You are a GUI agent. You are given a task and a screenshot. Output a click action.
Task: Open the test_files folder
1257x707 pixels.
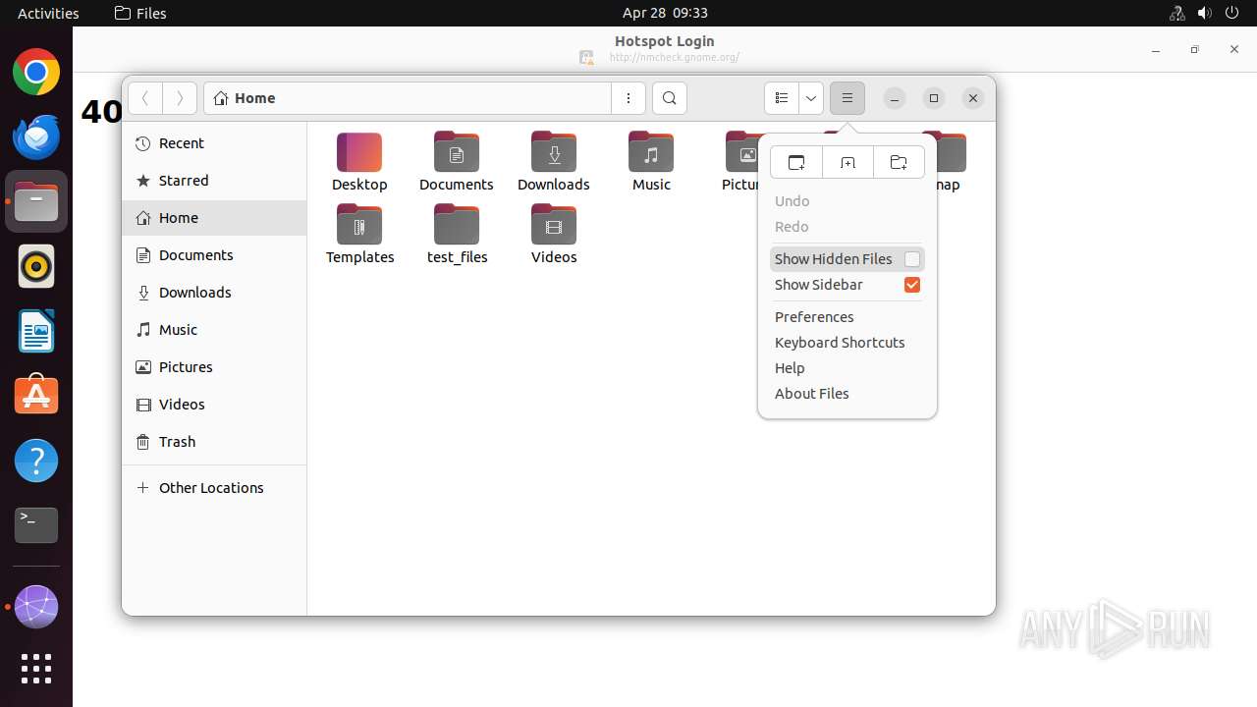pyautogui.click(x=457, y=235)
